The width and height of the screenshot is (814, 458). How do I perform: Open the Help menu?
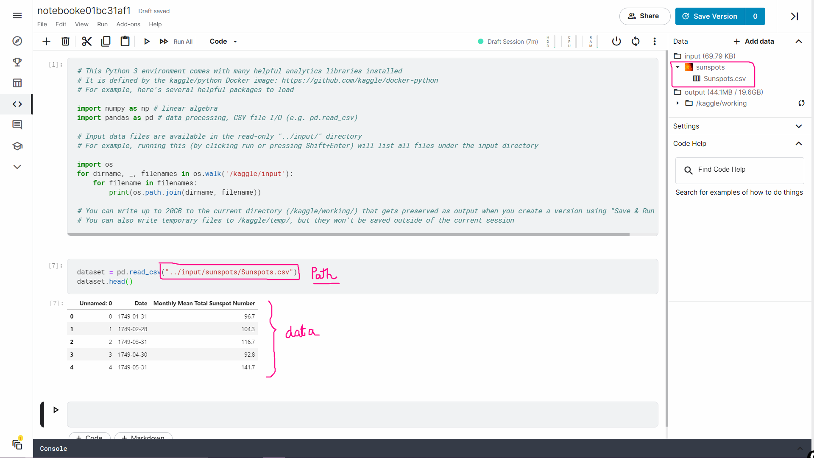[x=155, y=24]
